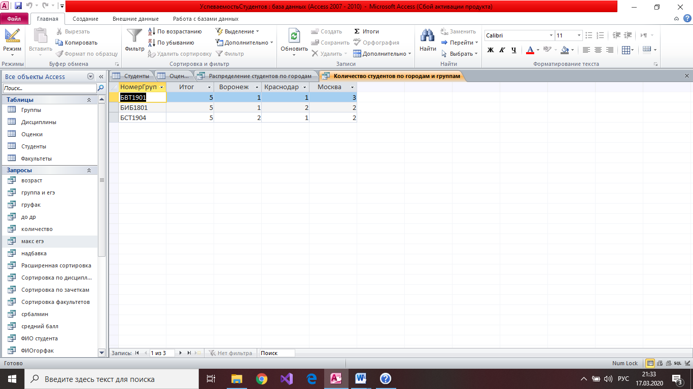Align text left

tap(586, 50)
